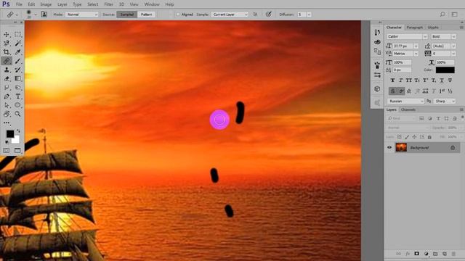The width and height of the screenshot is (465, 261).
Task: Set healing source to Sampled
Action: click(126, 14)
